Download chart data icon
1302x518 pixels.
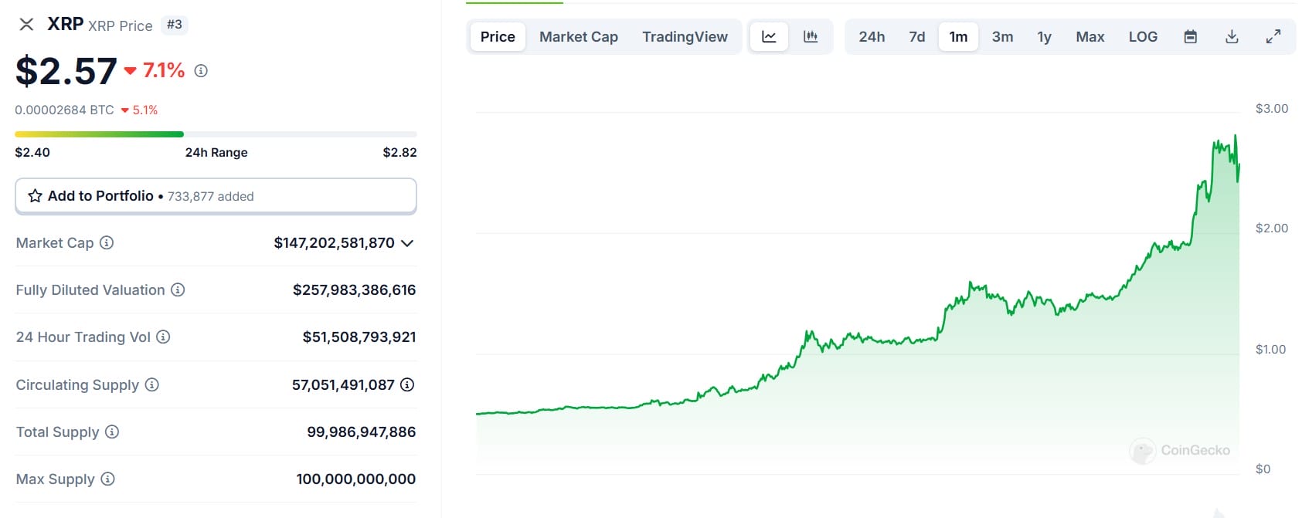[1232, 36]
